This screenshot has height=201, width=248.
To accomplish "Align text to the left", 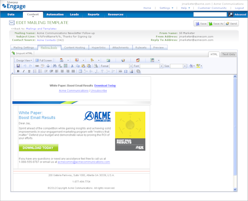I will coord(56,71).
